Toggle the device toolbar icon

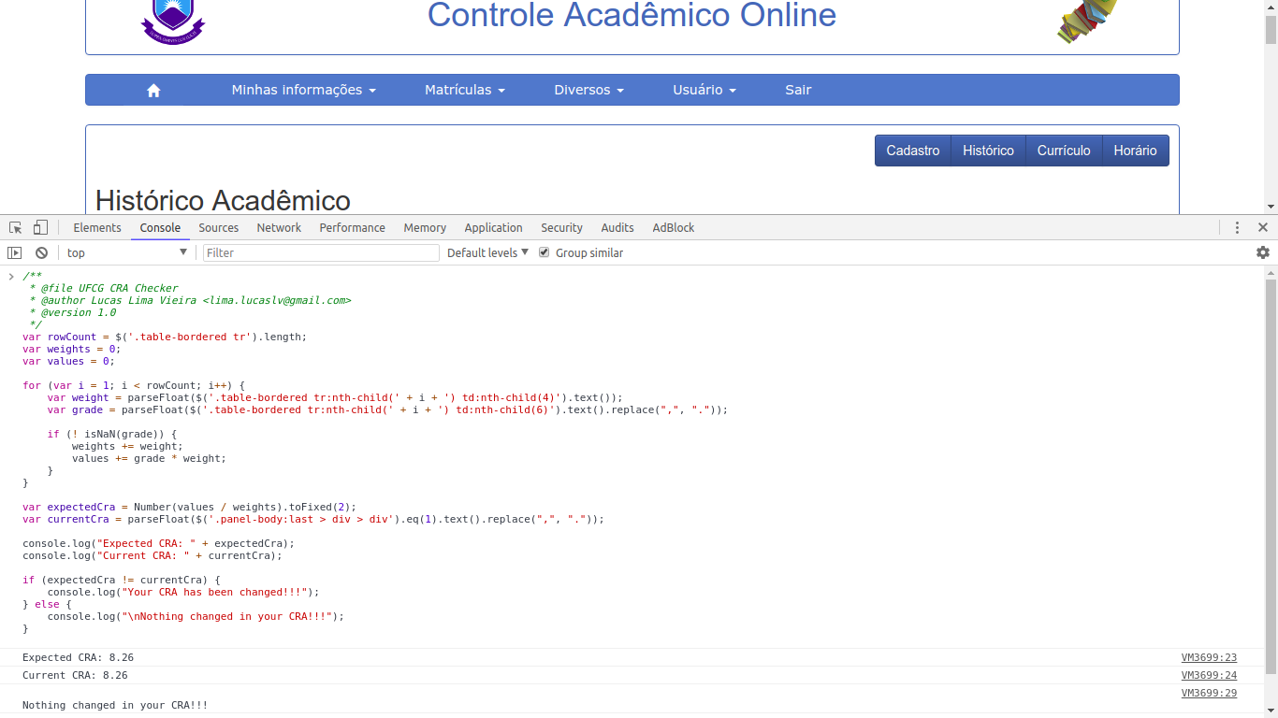pos(40,227)
